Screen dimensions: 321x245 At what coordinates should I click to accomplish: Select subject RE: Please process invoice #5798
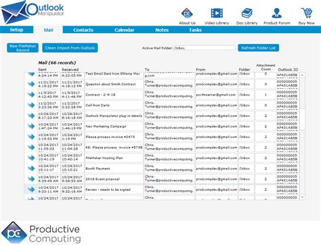114,148
